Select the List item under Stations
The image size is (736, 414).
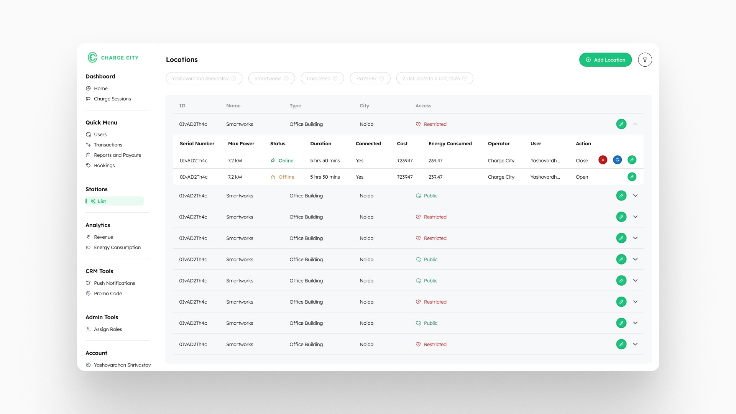click(x=102, y=201)
